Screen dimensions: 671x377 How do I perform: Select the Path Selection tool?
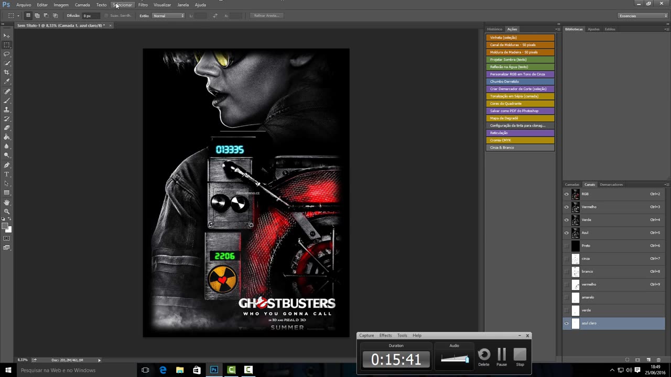click(7, 184)
